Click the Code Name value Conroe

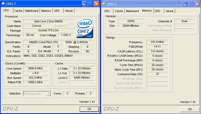tap(37, 26)
